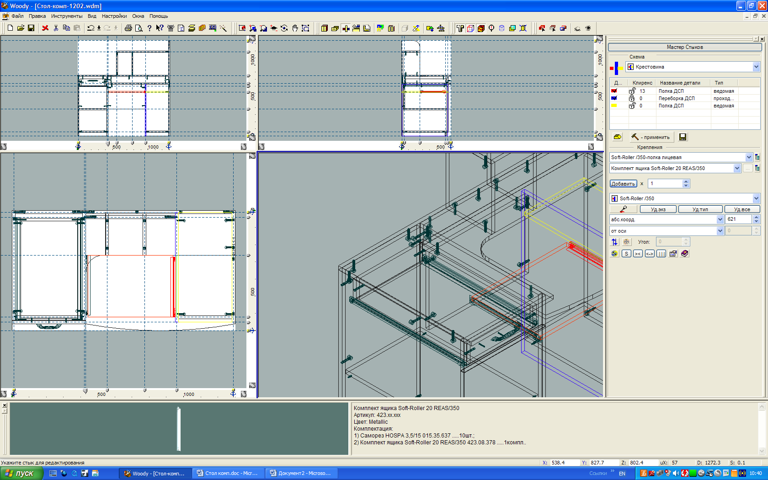Open the Правка menu
Viewport: 768px width, 480px height.
(x=37, y=16)
